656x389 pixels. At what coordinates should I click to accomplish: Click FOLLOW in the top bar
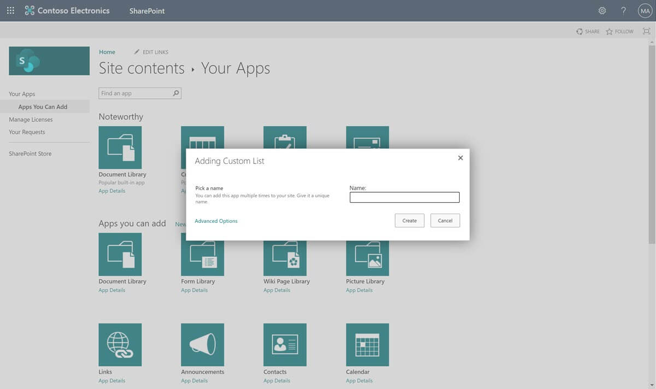point(619,32)
